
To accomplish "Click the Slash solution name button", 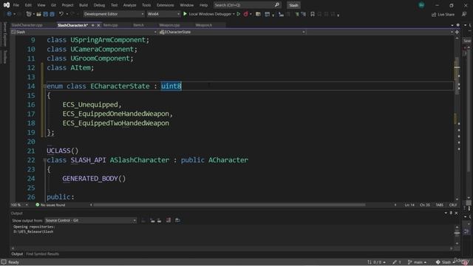I will [293, 5].
